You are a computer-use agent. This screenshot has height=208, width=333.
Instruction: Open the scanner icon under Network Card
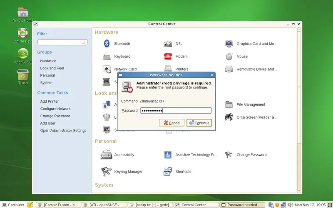point(107,82)
